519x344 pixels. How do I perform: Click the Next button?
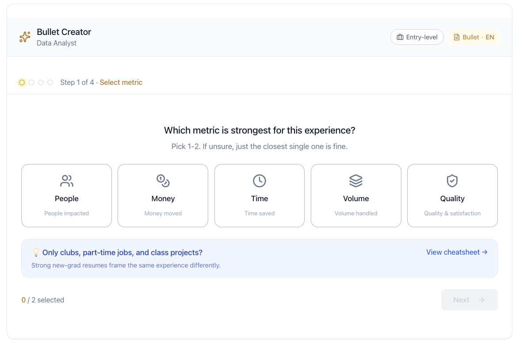(x=469, y=300)
